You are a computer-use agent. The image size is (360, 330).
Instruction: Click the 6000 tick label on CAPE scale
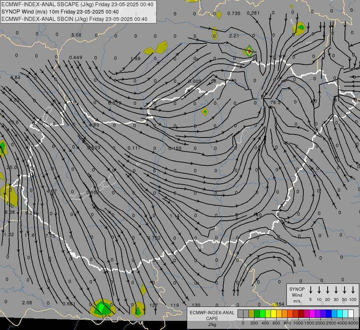click(x=353, y=323)
